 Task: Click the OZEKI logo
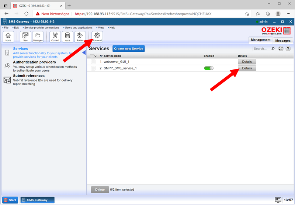click(276, 31)
